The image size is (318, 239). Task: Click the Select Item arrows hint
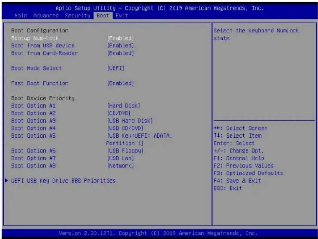(x=238, y=136)
